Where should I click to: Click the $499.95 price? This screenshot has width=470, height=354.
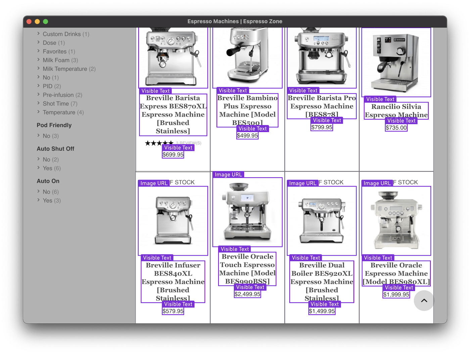[247, 136]
